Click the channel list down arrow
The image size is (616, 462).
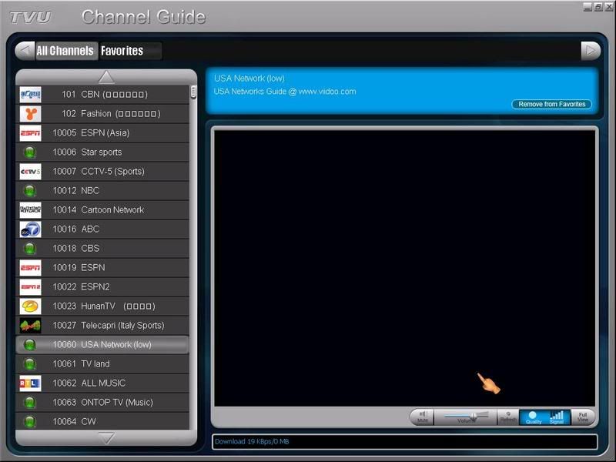tap(106, 438)
